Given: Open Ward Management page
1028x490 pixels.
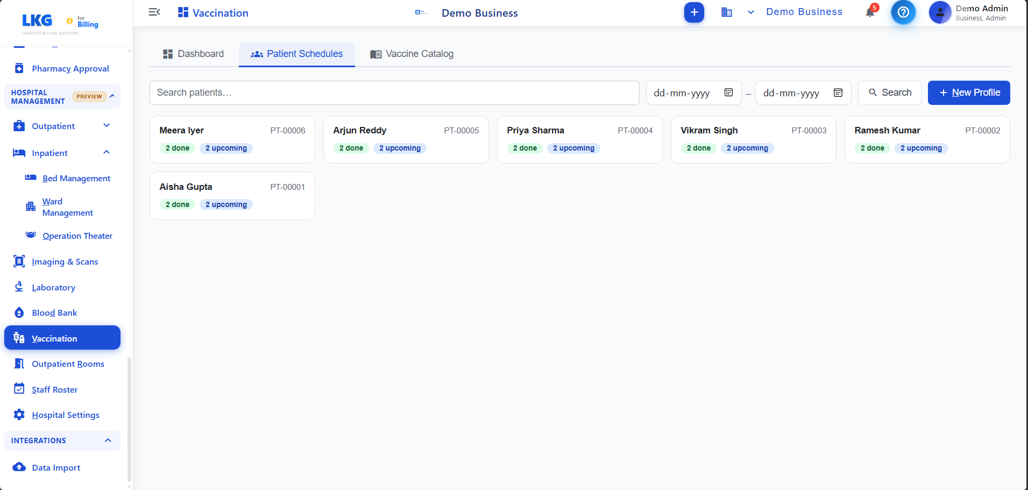Looking at the screenshot, I should 68,207.
